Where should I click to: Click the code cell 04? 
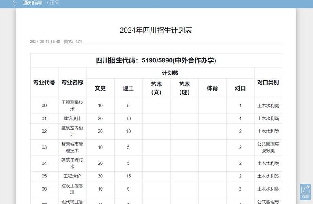click(44, 163)
